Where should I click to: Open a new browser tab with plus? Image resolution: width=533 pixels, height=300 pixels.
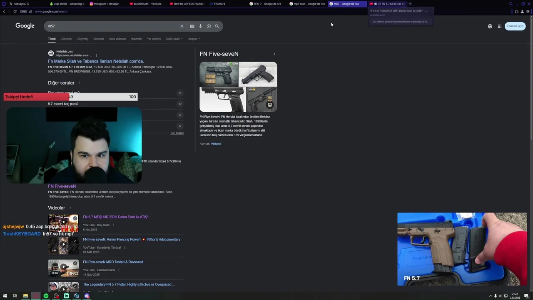[410, 4]
